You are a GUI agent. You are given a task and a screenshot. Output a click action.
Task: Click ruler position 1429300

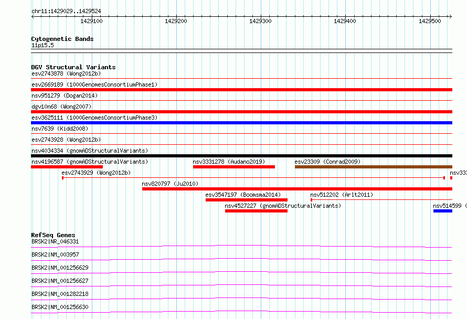tap(261, 21)
